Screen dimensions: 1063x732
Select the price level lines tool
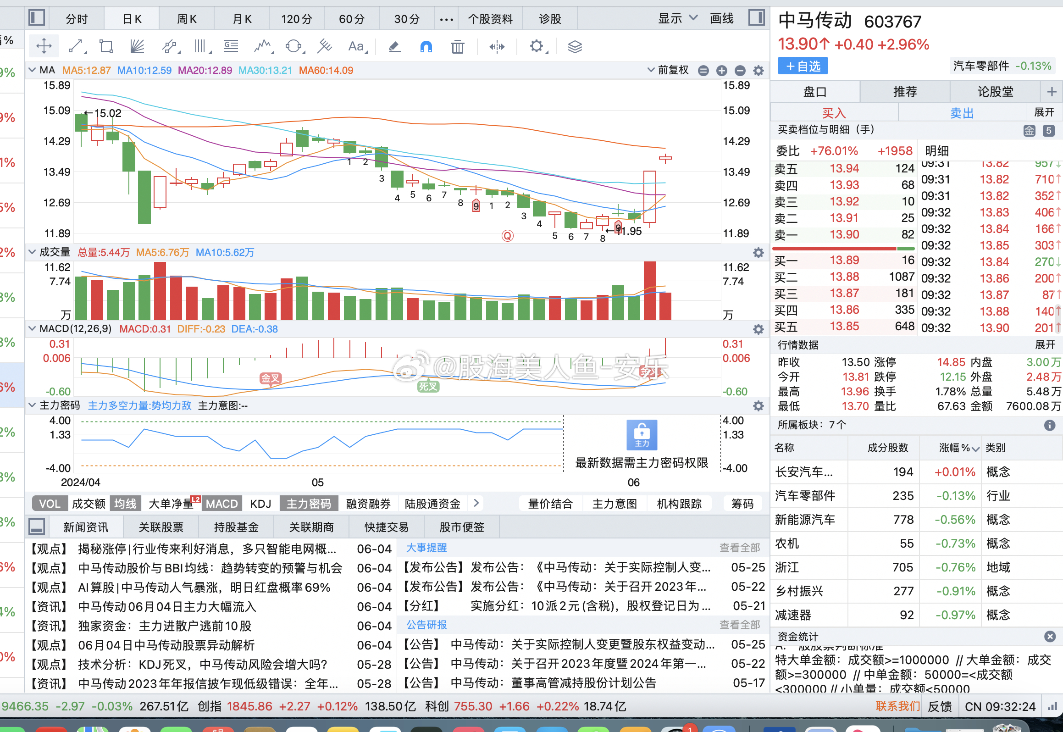[231, 46]
